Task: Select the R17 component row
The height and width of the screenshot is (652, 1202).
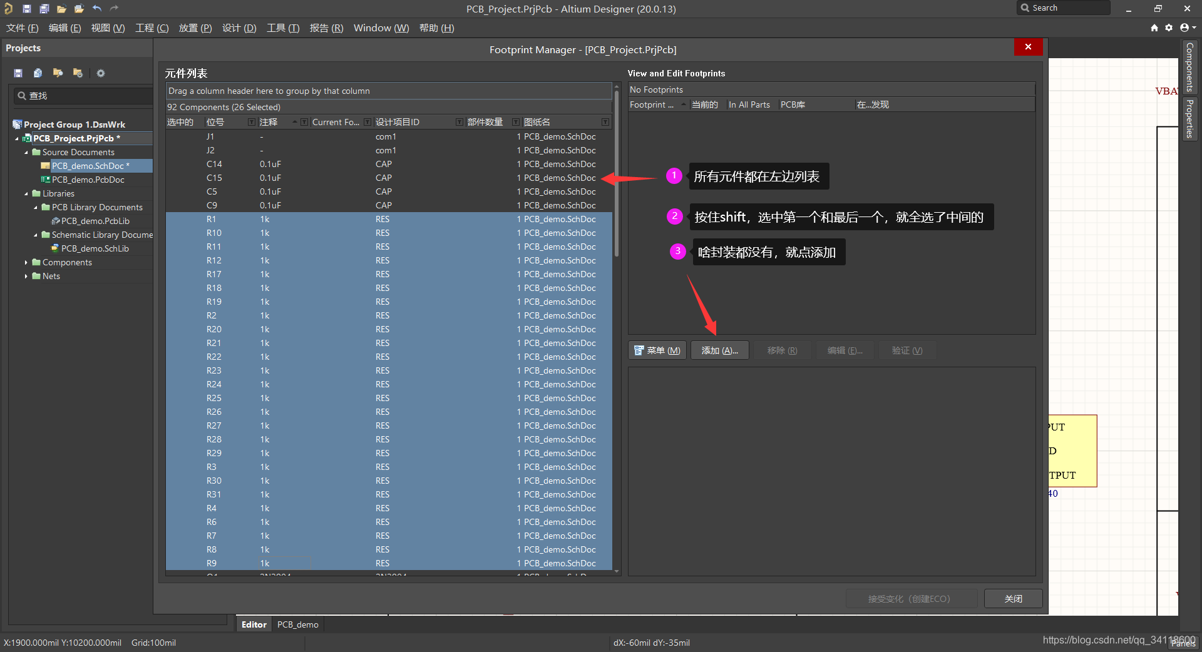Action: point(389,274)
